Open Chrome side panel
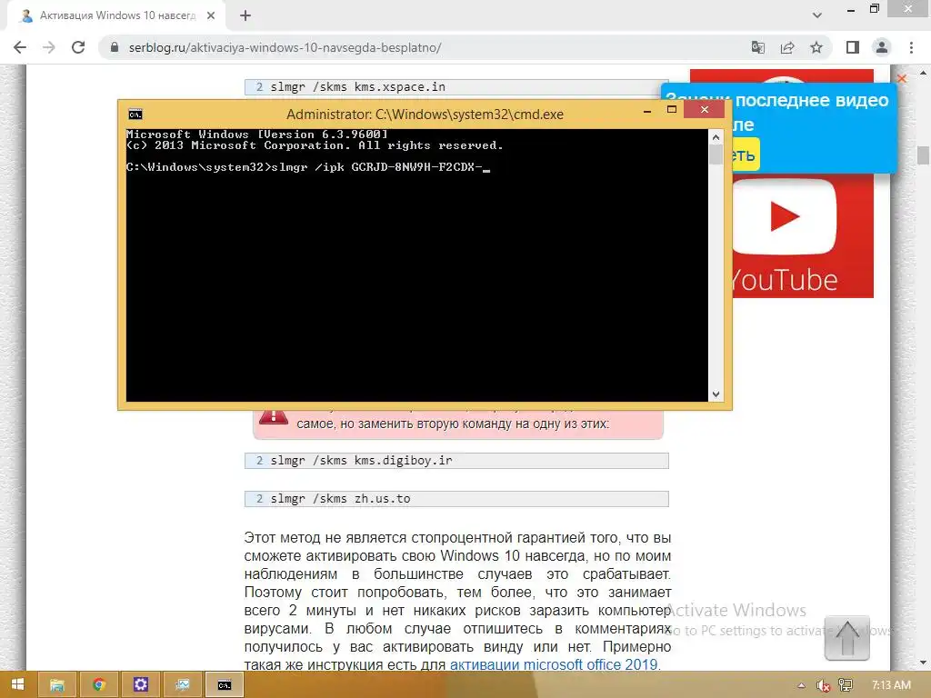Image resolution: width=931 pixels, height=698 pixels. click(x=853, y=47)
